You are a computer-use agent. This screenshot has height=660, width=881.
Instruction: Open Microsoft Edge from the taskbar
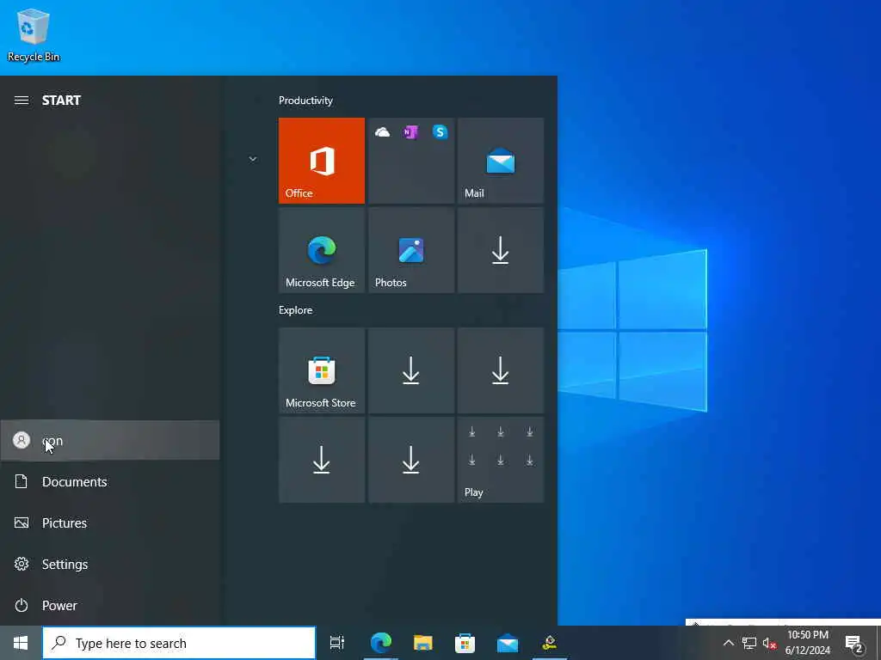pyautogui.click(x=381, y=643)
